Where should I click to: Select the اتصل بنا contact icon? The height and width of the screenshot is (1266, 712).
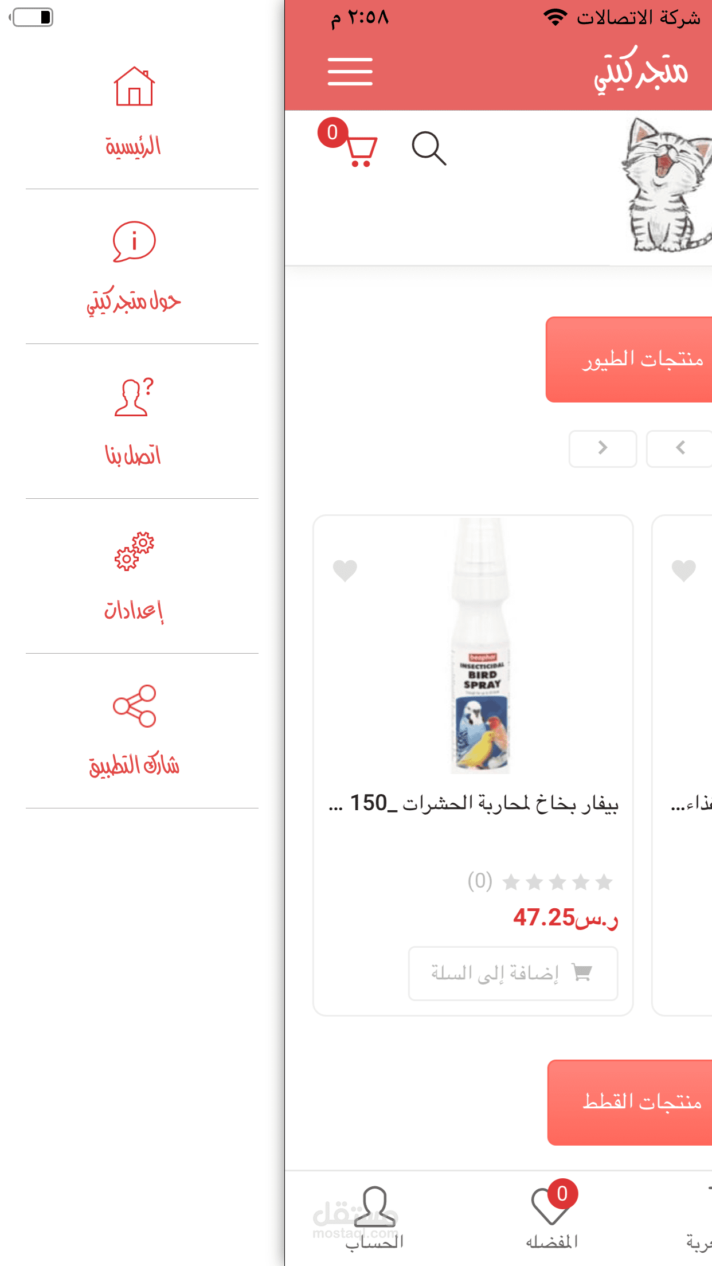(x=134, y=396)
